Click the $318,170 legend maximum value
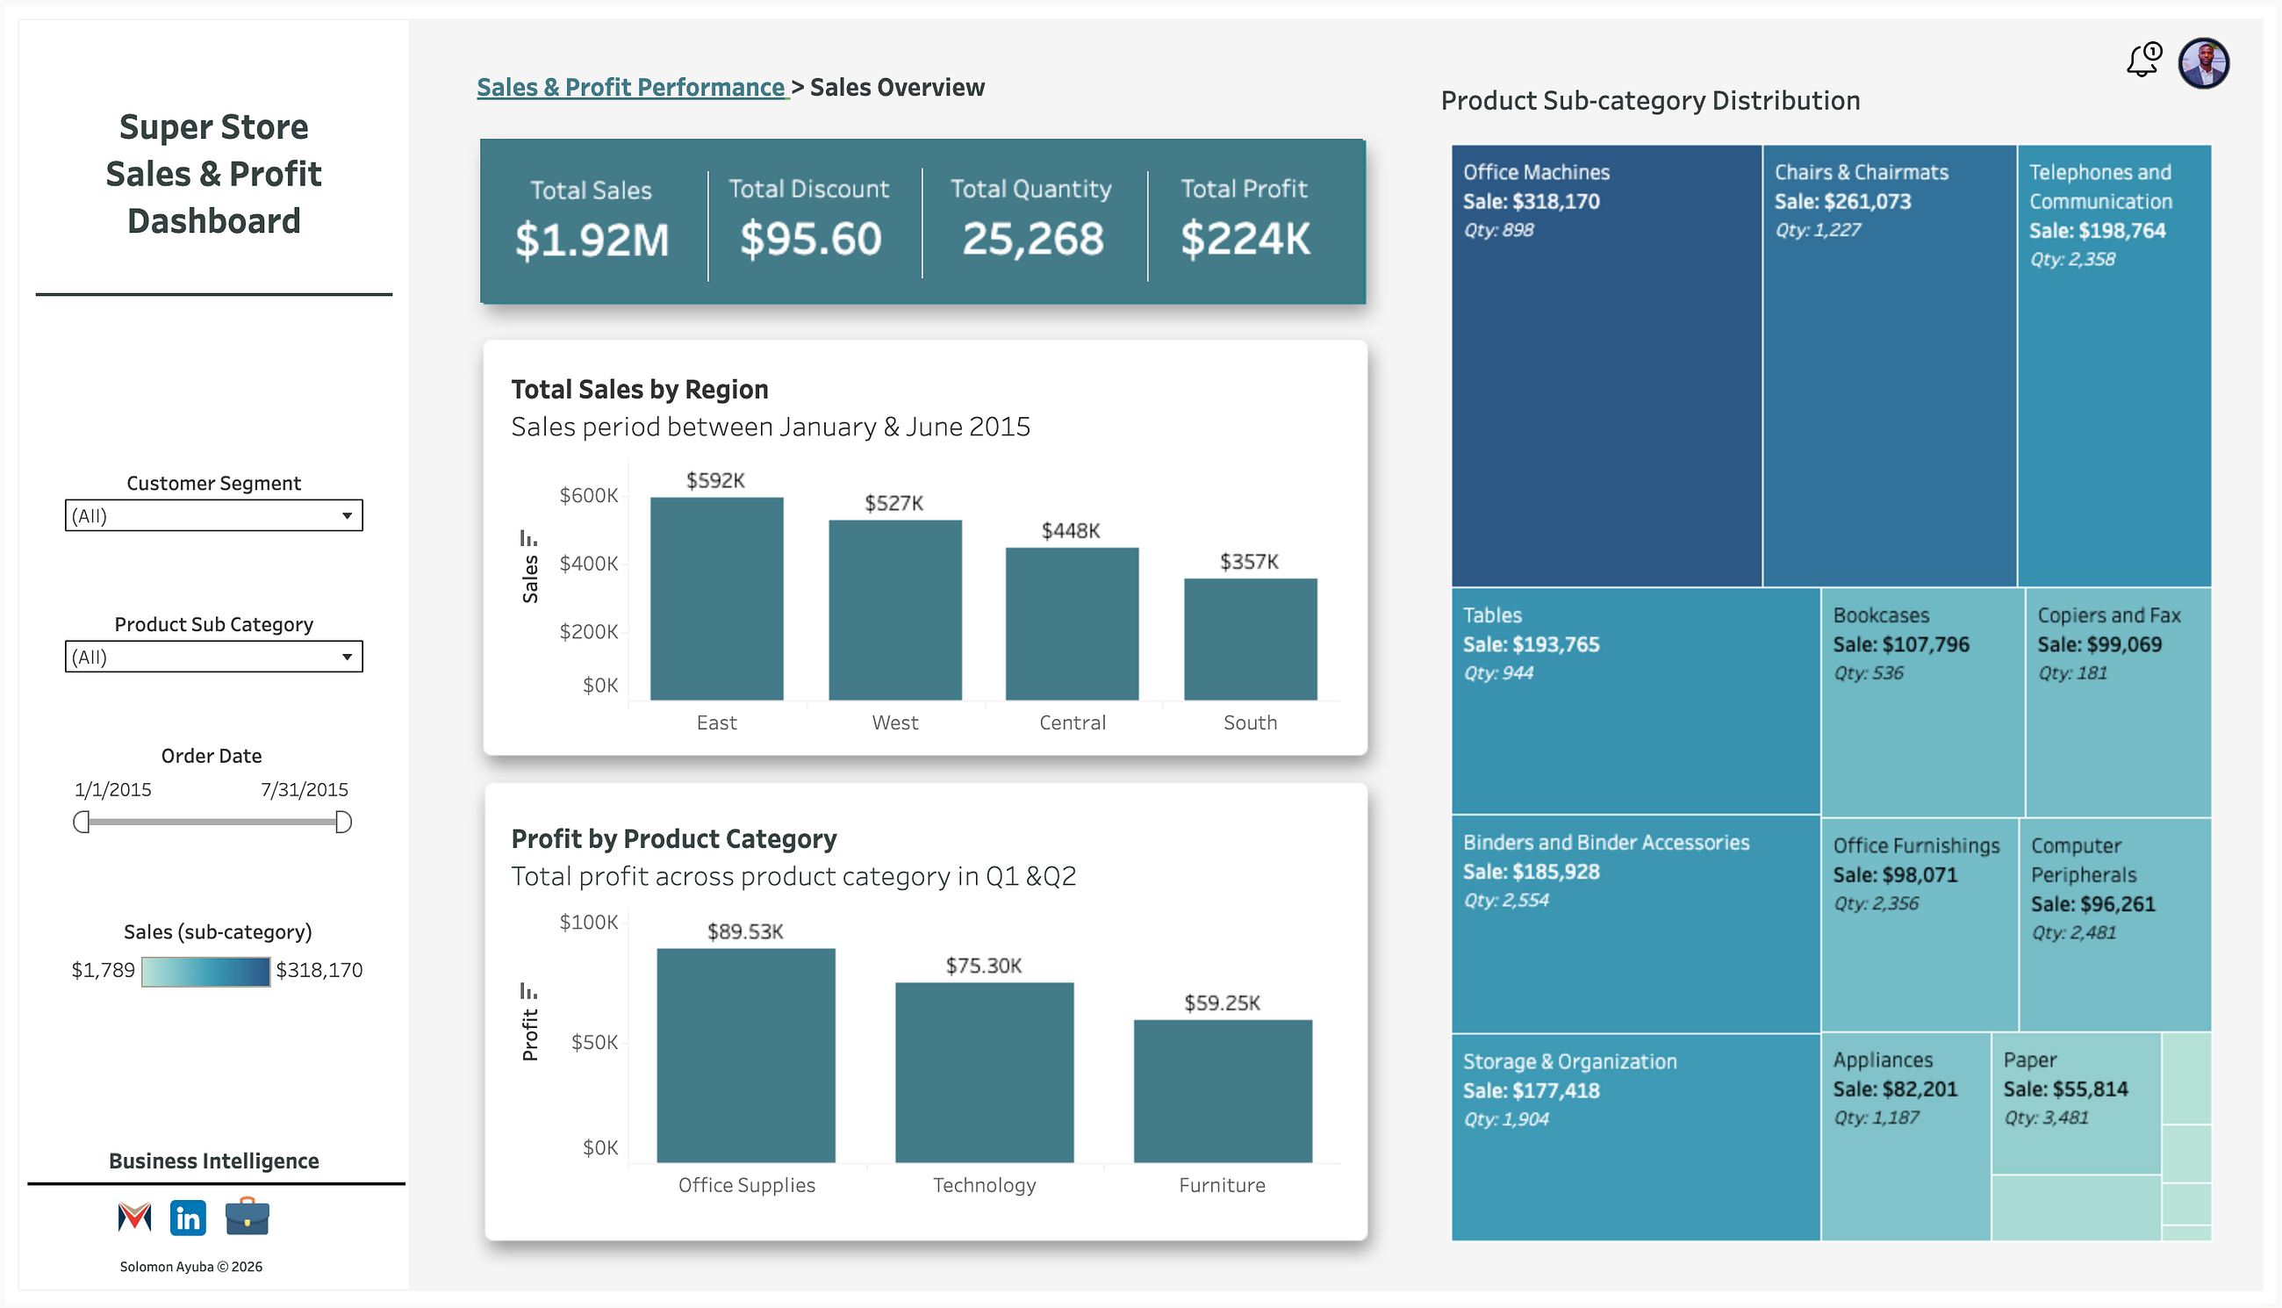The width and height of the screenshot is (2282, 1308). pyautogui.click(x=319, y=970)
